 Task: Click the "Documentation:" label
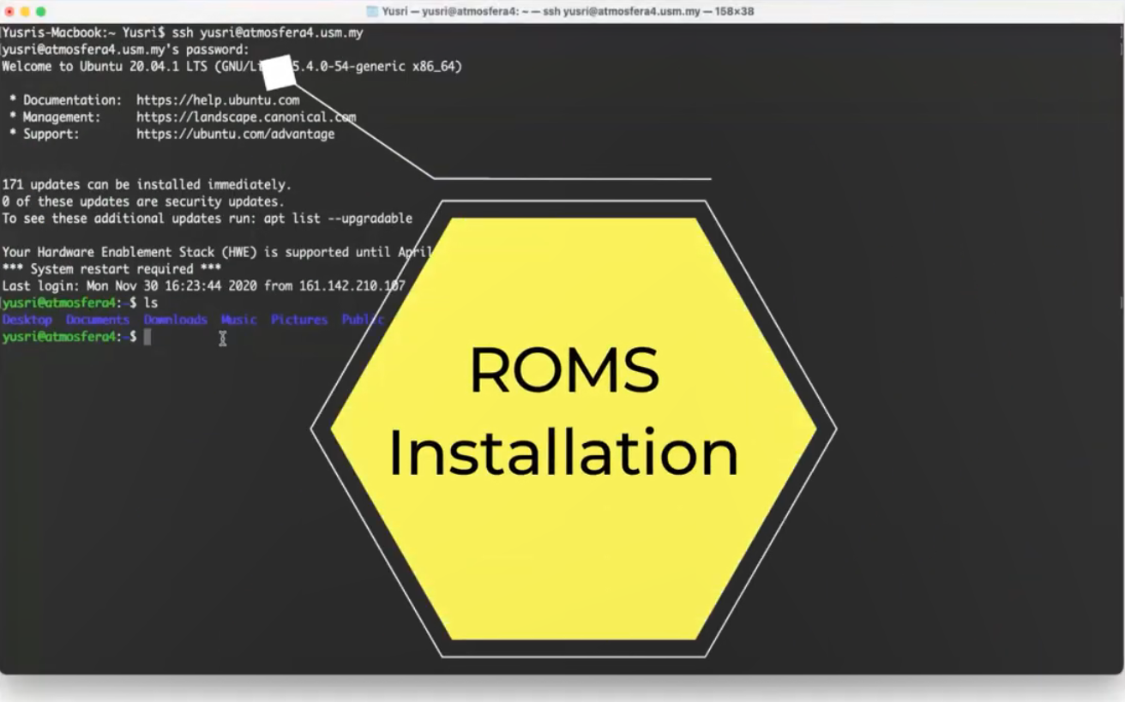(73, 100)
